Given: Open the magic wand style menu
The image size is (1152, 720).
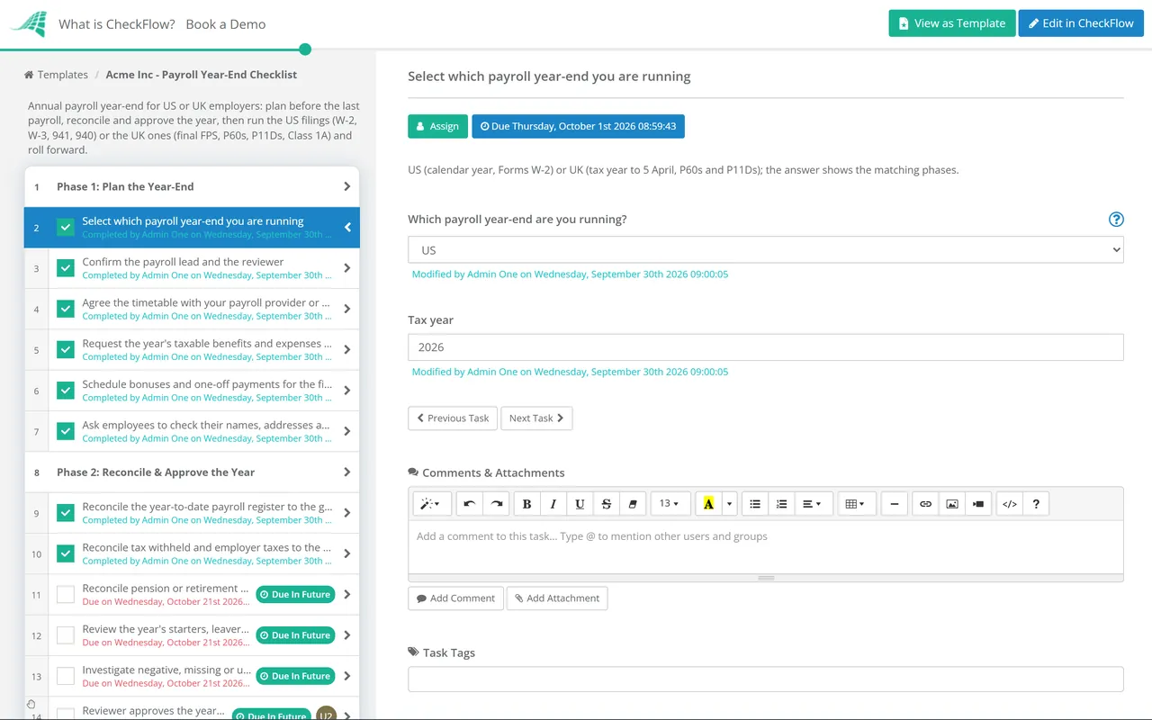Looking at the screenshot, I should click(432, 504).
